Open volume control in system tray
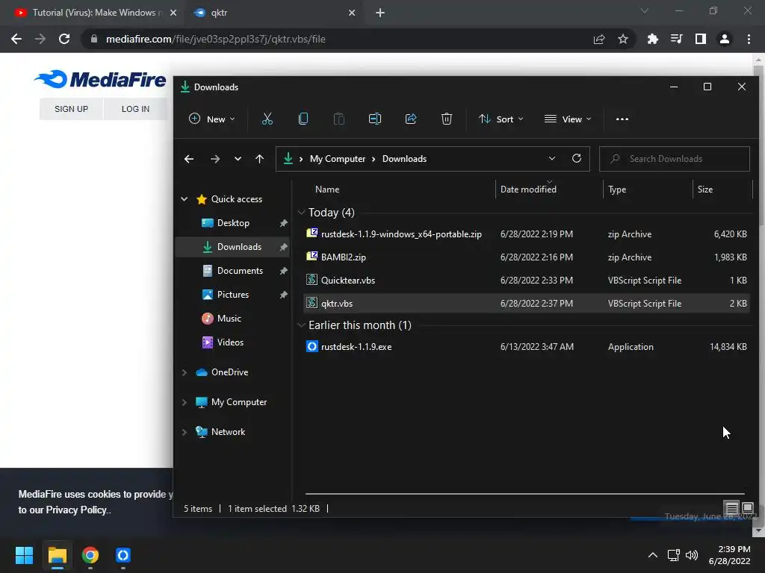The width and height of the screenshot is (765, 573). point(692,555)
